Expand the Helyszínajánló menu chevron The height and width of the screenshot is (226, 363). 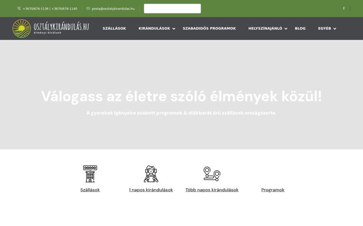(286, 29)
